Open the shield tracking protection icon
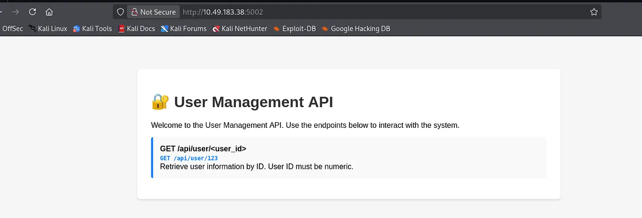Viewport: 642px width, 218px height. 121,12
